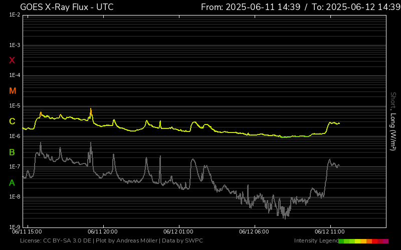Screen dimensions: 401x250
Task: Click the License CC BY-SA 3.0 DE text
Action: click(x=56, y=240)
